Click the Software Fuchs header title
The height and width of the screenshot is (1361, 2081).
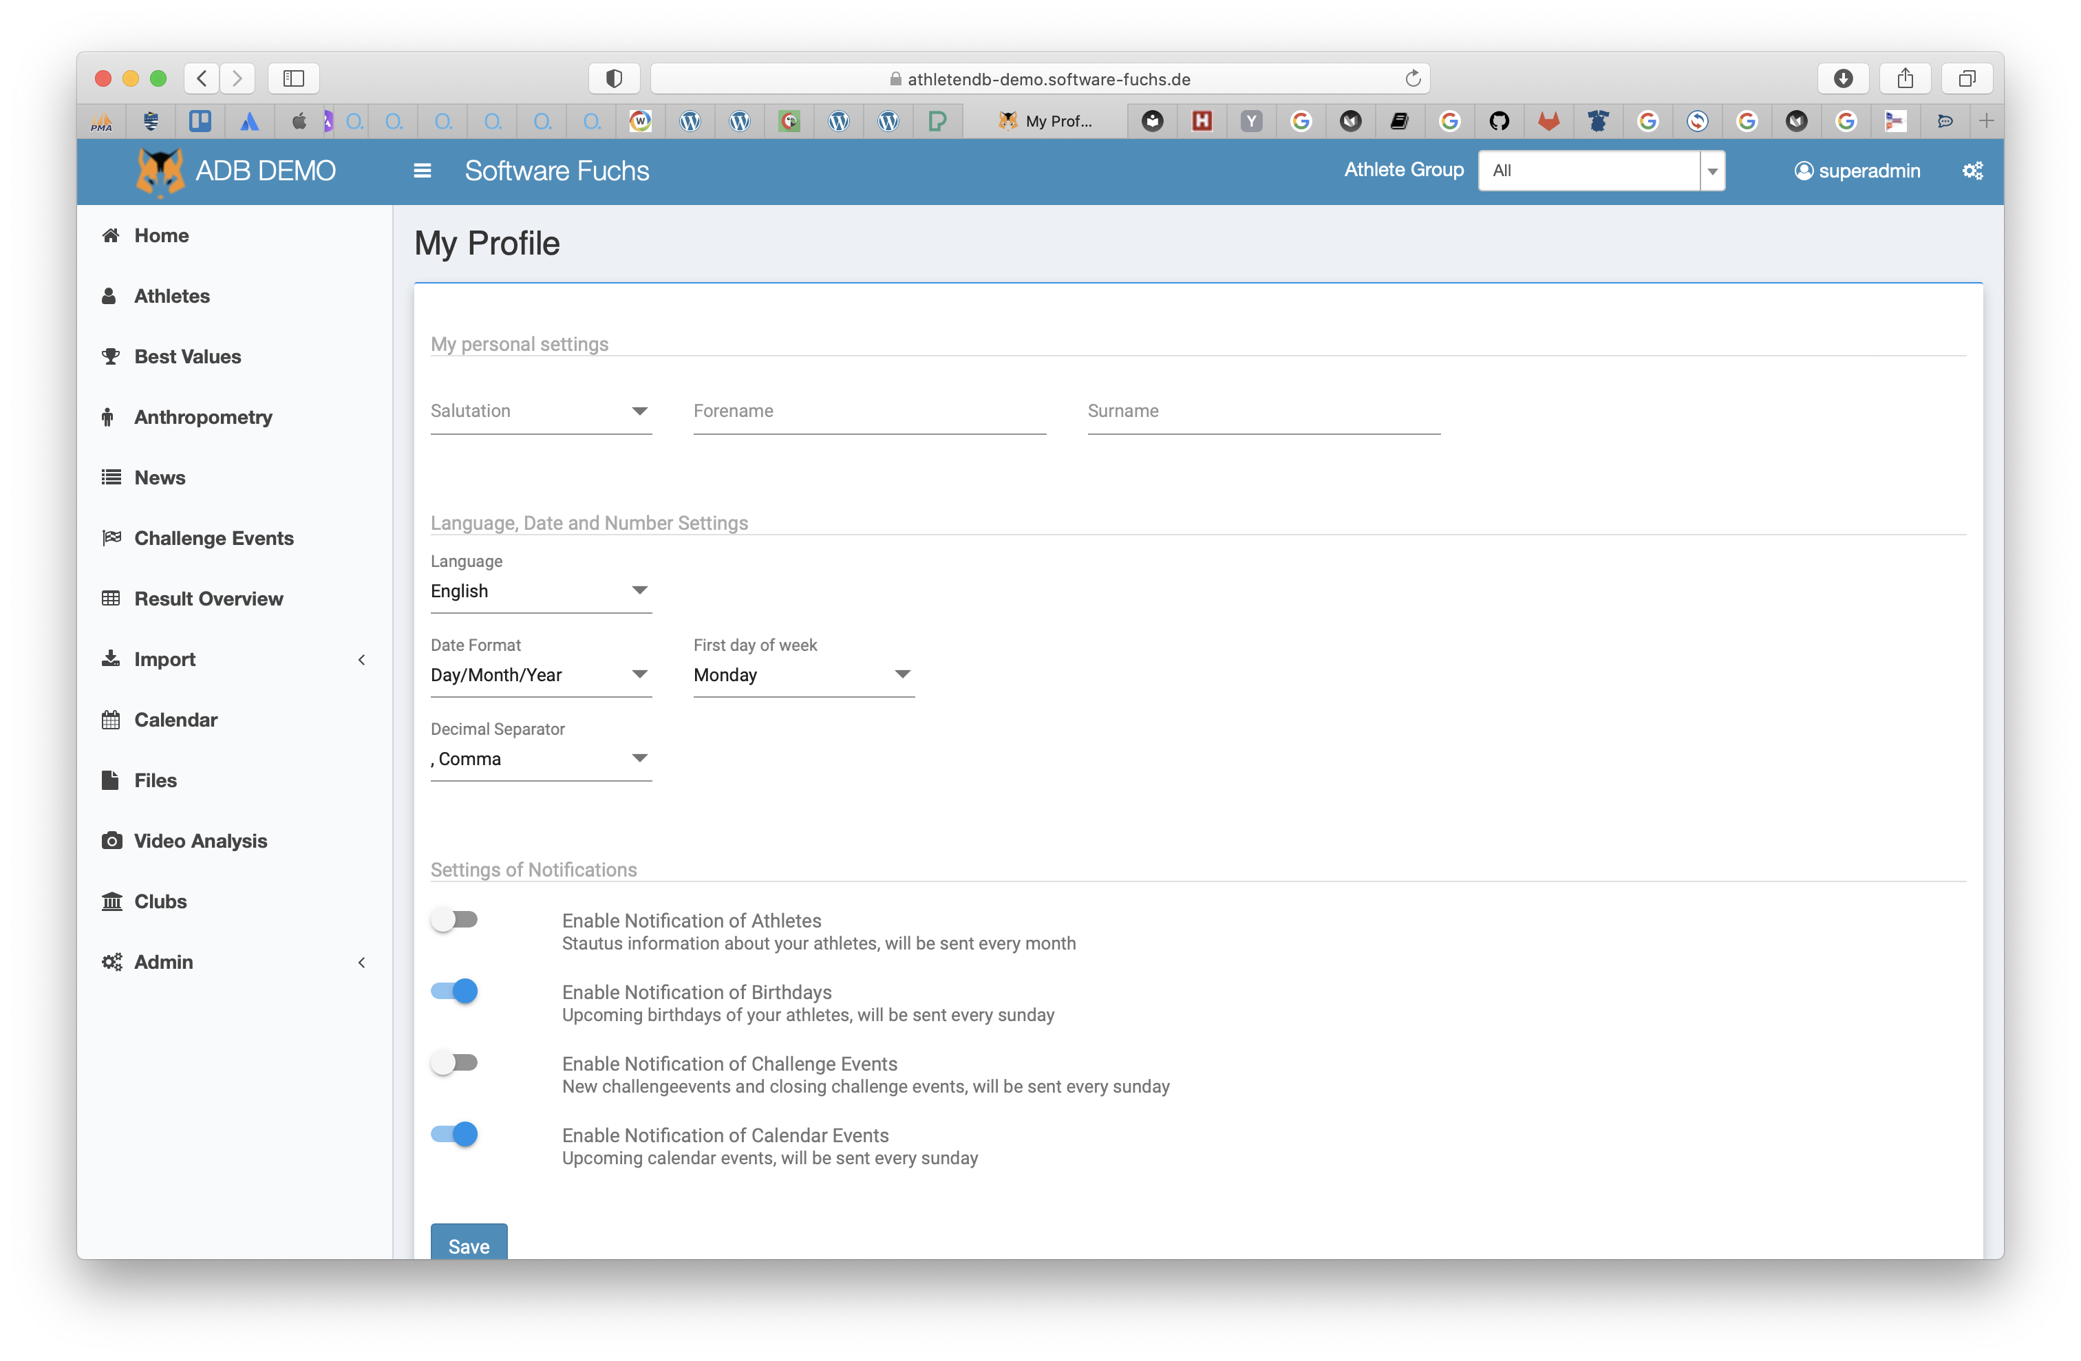(557, 171)
